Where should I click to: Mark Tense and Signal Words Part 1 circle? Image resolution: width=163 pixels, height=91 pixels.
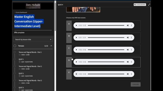point(15,52)
